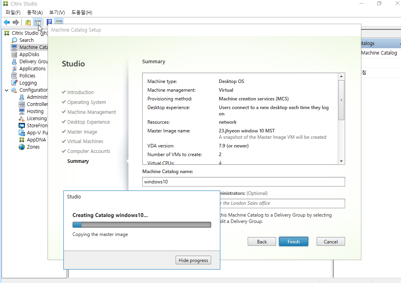Select the Citrix Studio root node icon
The width and height of the screenshot is (401, 283).
coord(7,33)
